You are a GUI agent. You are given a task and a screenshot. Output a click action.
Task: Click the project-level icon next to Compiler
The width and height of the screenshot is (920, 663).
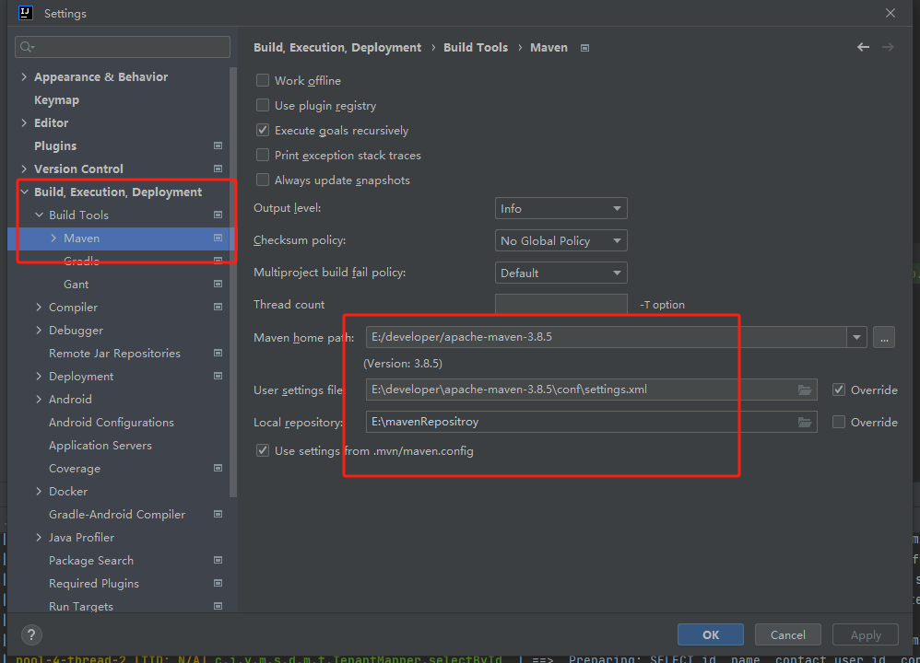[218, 307]
